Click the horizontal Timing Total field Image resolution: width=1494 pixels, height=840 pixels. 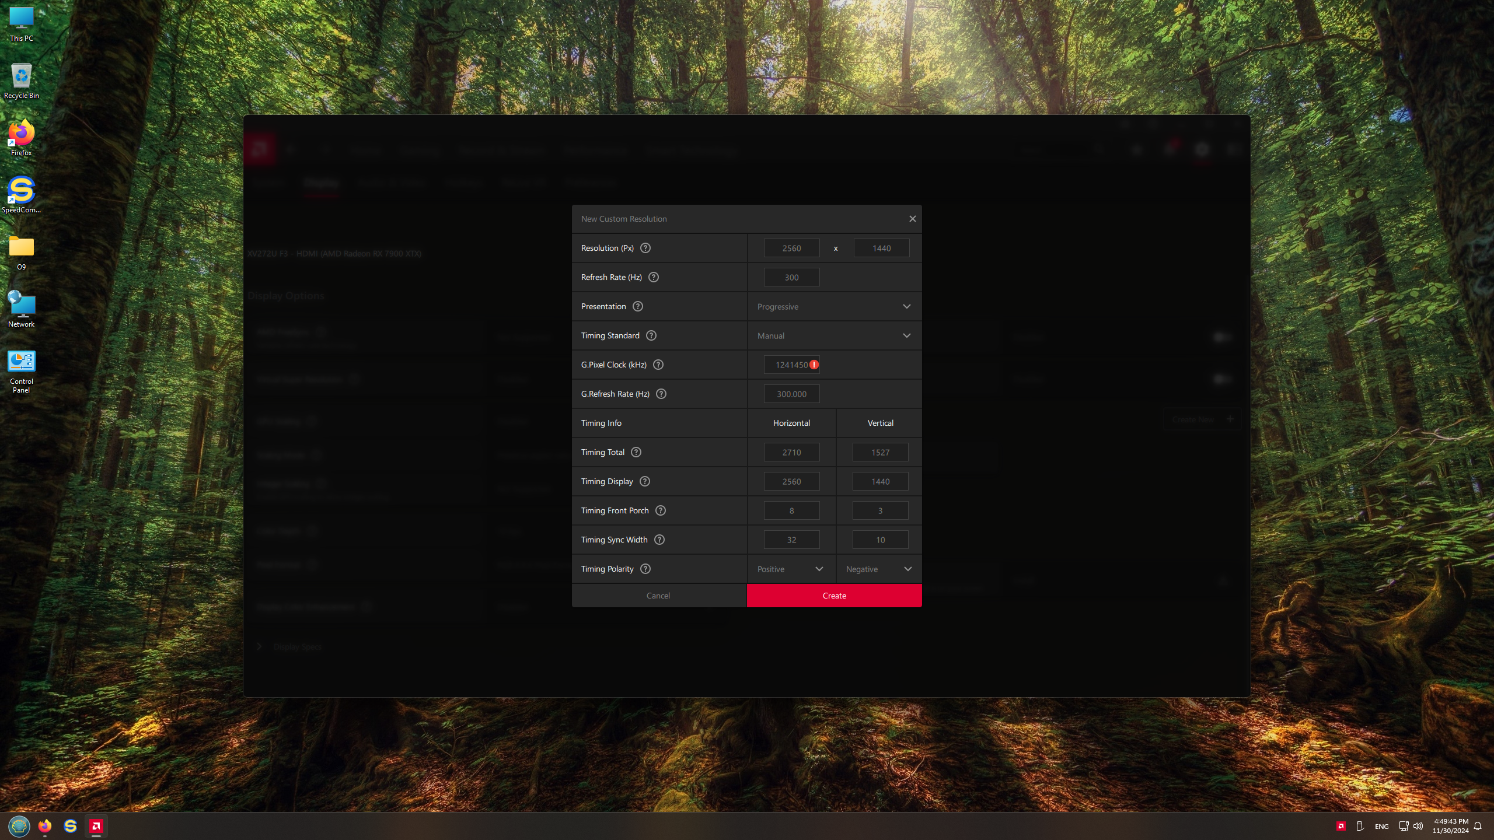tap(791, 452)
